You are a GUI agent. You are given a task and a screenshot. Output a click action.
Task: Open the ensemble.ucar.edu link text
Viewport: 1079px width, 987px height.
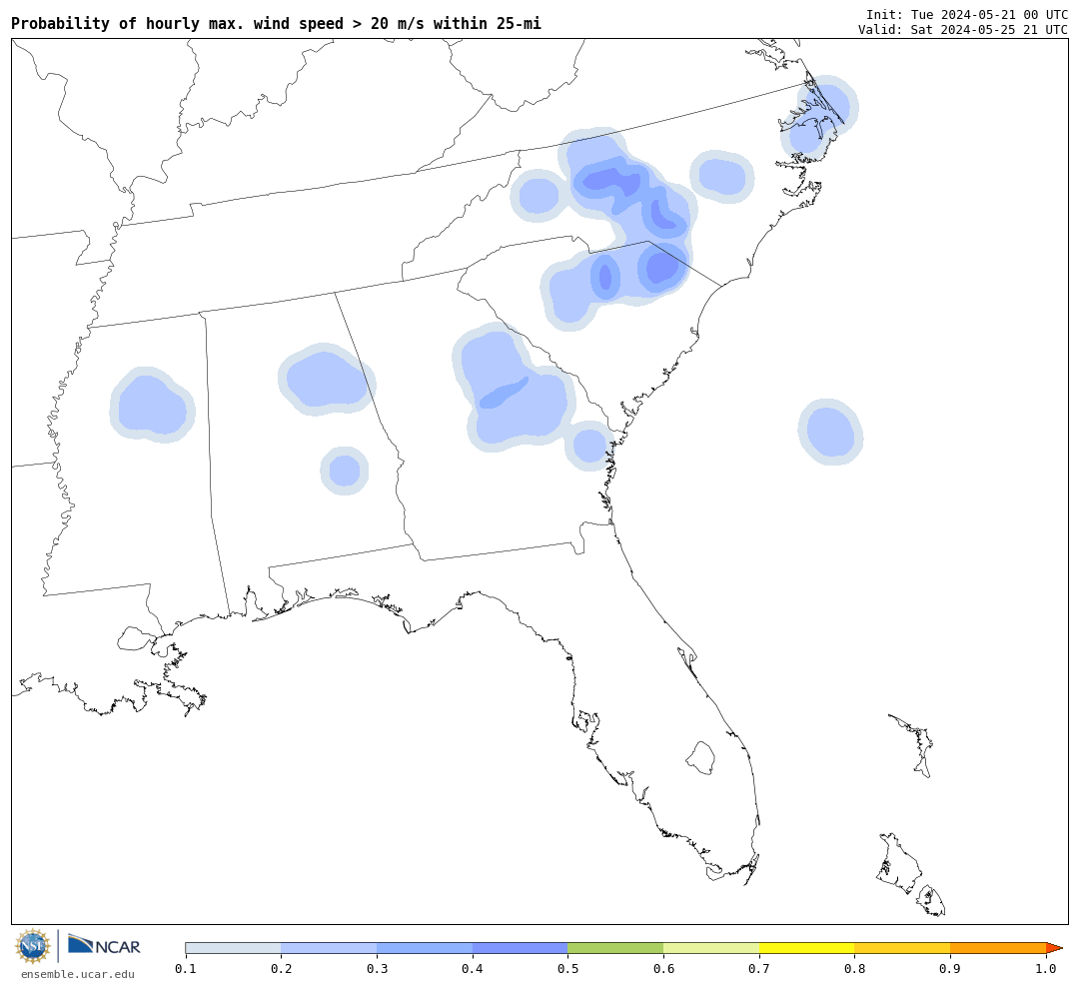78,974
